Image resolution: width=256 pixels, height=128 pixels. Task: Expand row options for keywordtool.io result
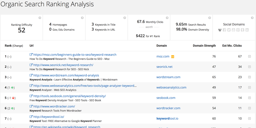[x=249, y=119]
